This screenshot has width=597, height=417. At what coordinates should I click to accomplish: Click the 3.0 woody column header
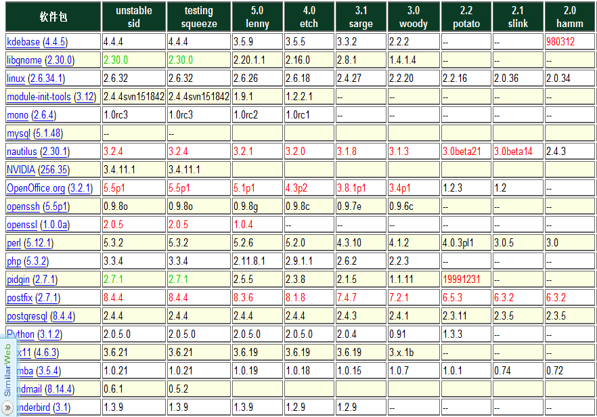pos(414,17)
